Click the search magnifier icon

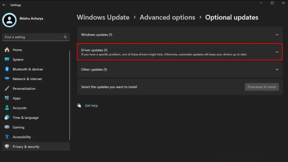point(65,37)
